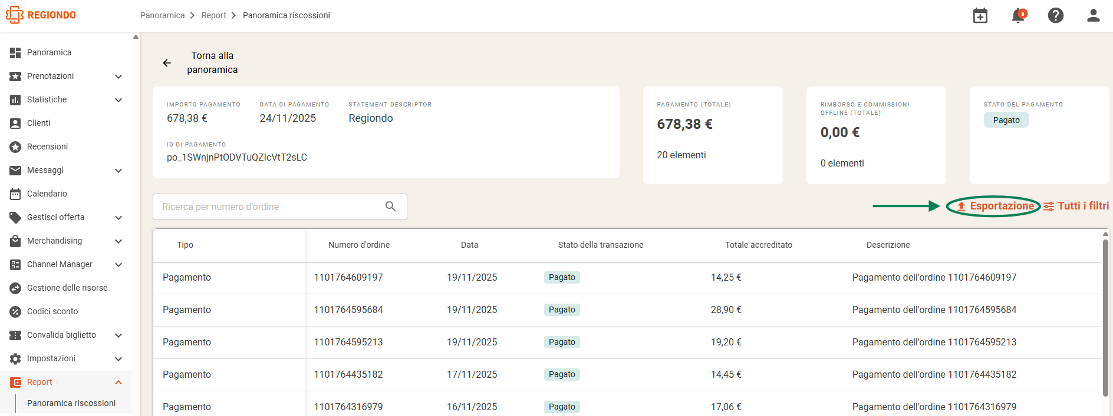Click the Report breadcrumb link
1113x416 pixels.
pos(213,15)
